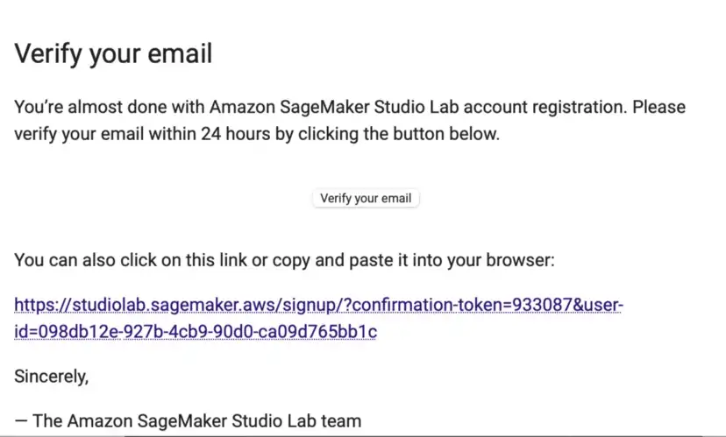Viewport: 726px width, 437px height.
Task: Click the word "Please" ending first line
Action: [x=658, y=107]
